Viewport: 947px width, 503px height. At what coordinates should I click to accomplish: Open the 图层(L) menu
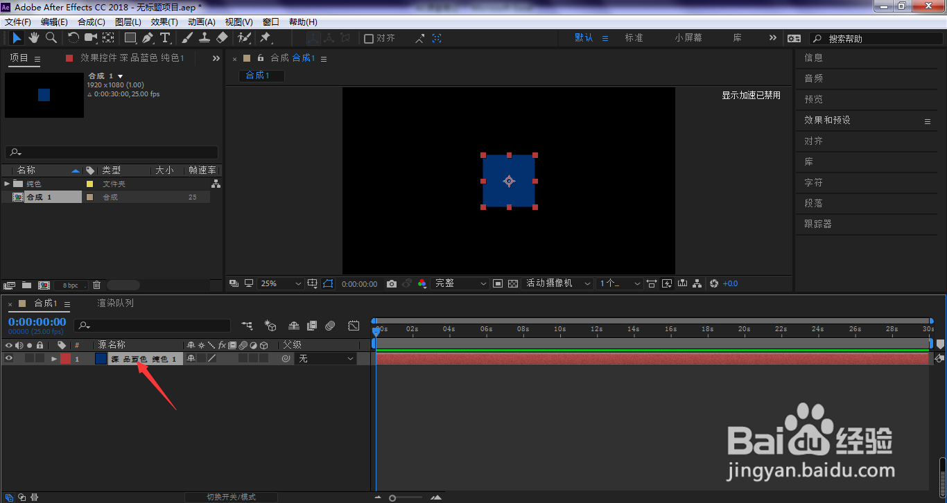tap(128, 22)
